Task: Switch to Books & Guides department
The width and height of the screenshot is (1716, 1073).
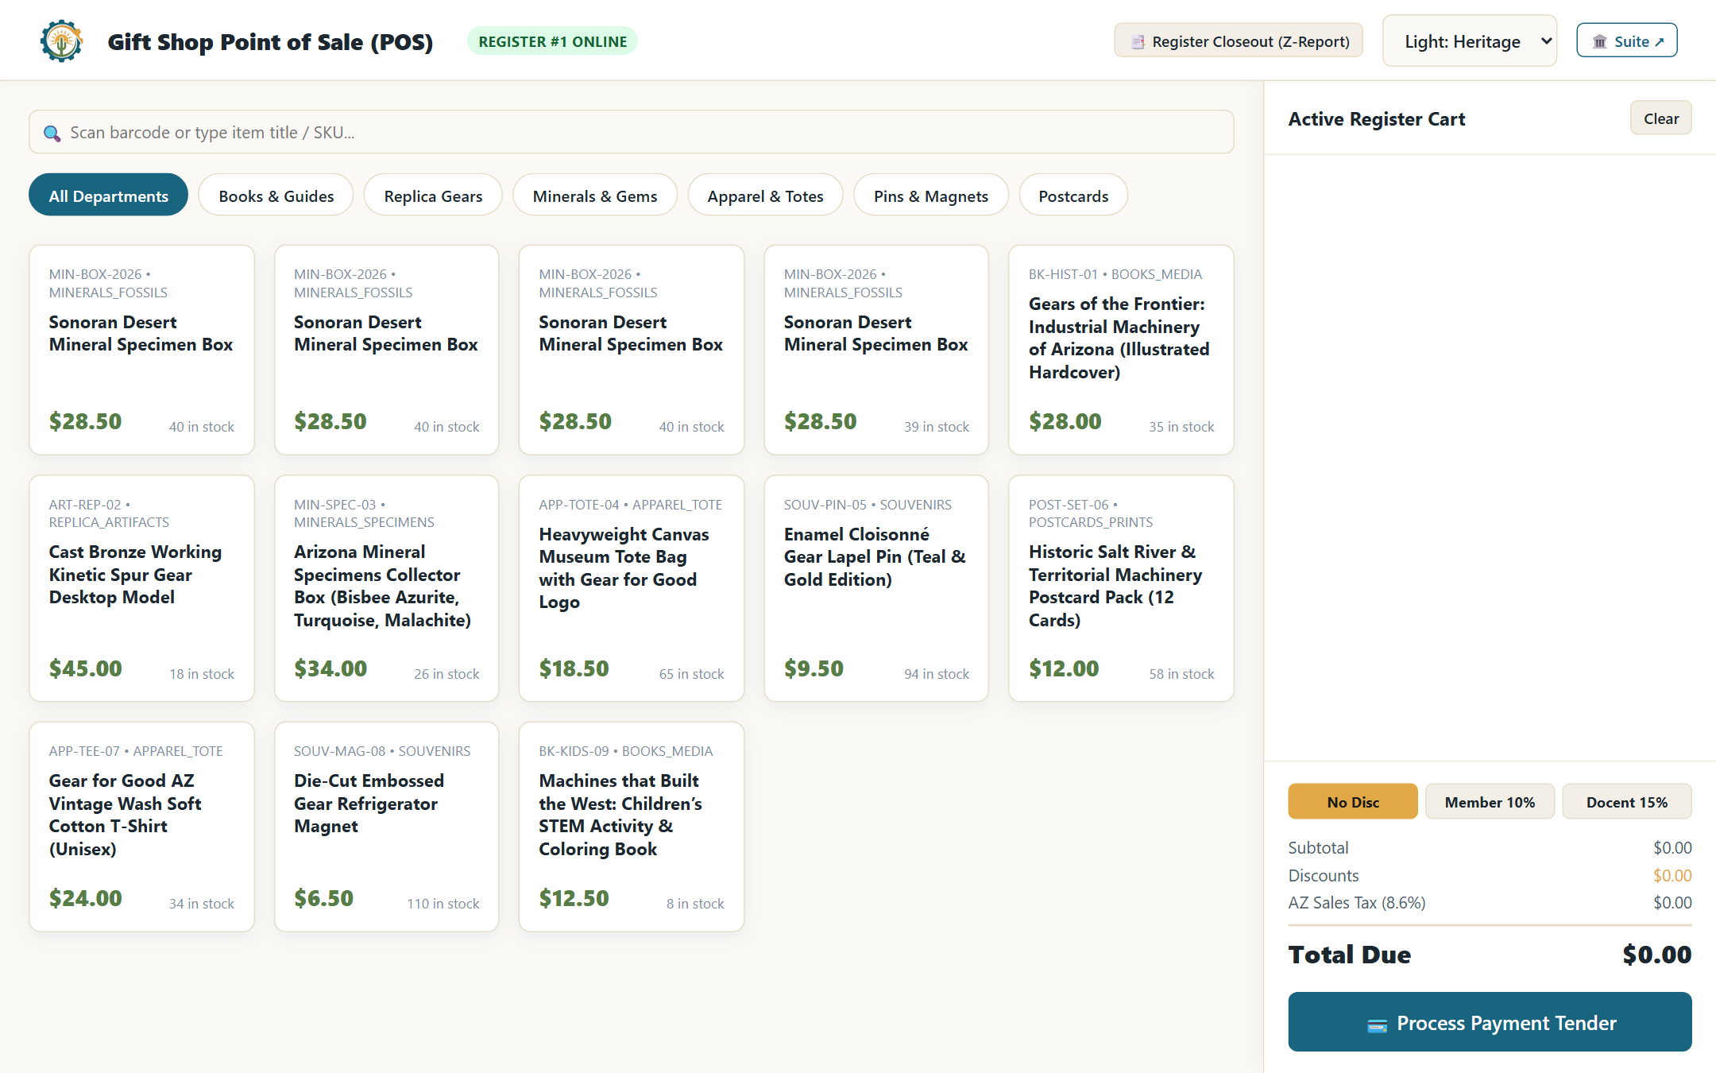Action: (x=276, y=196)
